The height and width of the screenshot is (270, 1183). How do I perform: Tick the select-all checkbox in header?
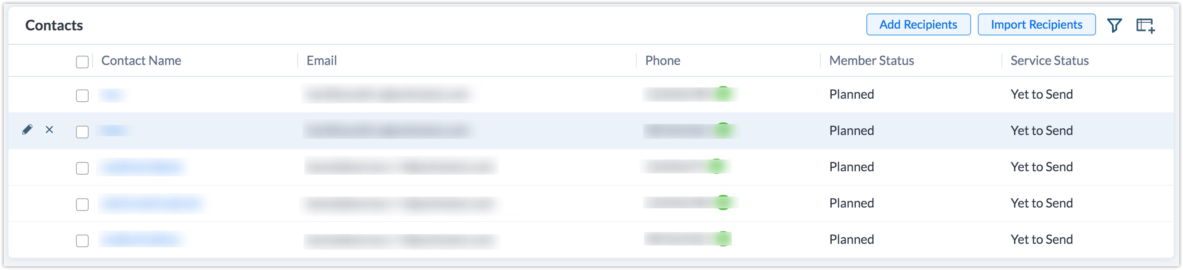click(82, 62)
